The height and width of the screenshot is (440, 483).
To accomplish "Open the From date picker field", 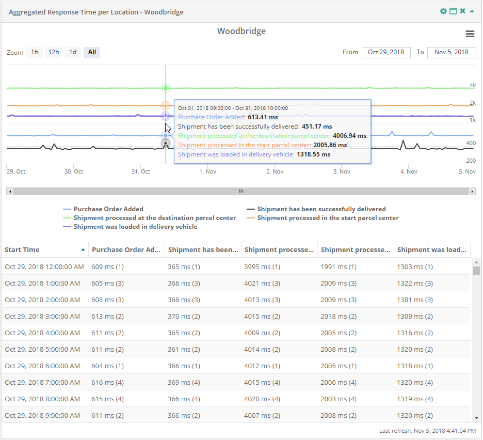I will point(385,52).
